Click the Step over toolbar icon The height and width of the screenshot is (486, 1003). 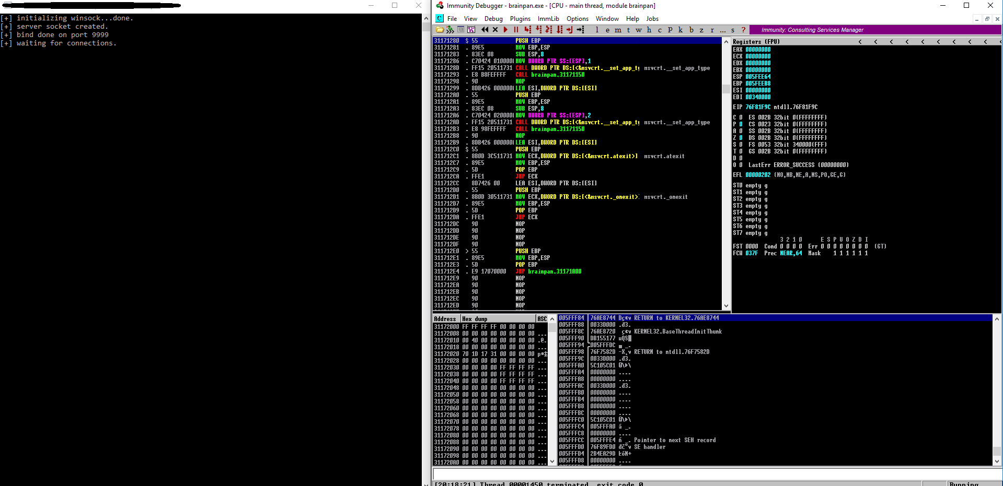point(538,30)
